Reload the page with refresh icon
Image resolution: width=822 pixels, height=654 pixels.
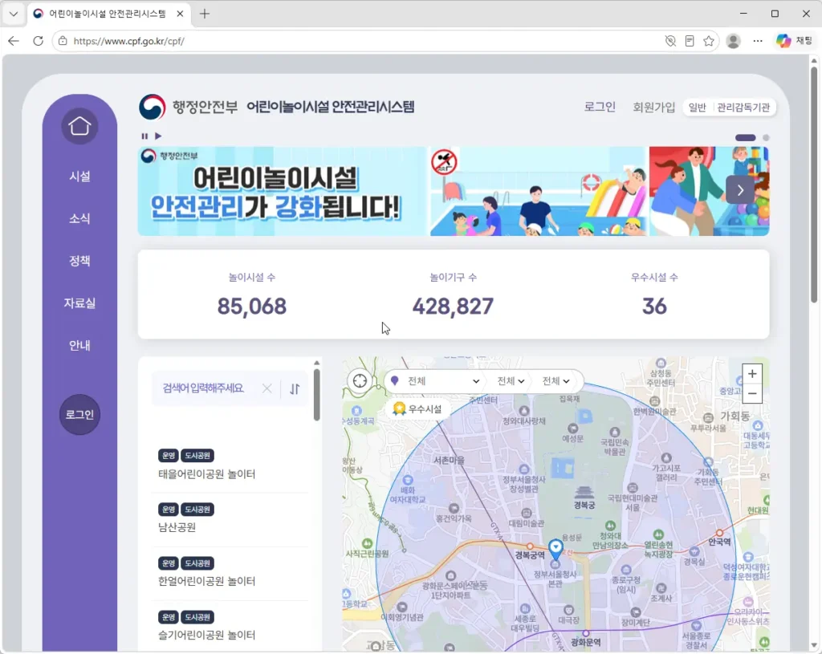pyautogui.click(x=39, y=41)
